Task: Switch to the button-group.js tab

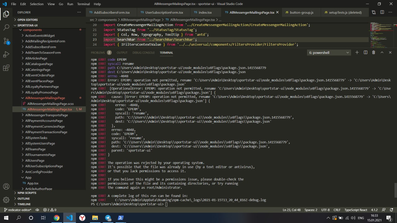Action: coord(301,12)
